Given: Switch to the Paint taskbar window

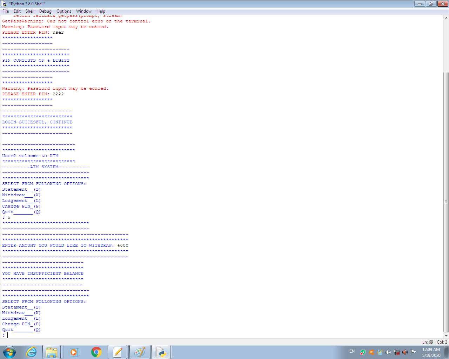Looking at the screenshot, I should 140,352.
